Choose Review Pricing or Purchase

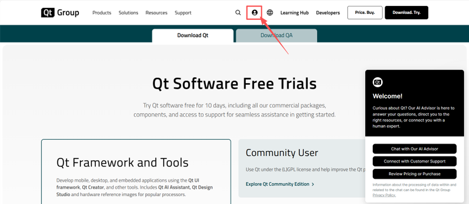(415, 174)
